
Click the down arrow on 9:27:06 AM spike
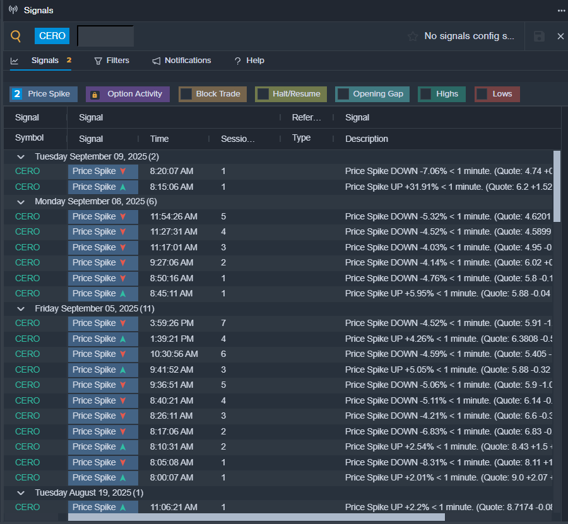click(x=123, y=263)
